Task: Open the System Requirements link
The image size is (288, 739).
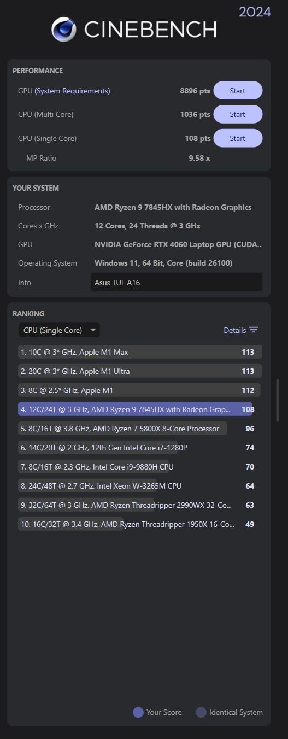Action: point(73,91)
